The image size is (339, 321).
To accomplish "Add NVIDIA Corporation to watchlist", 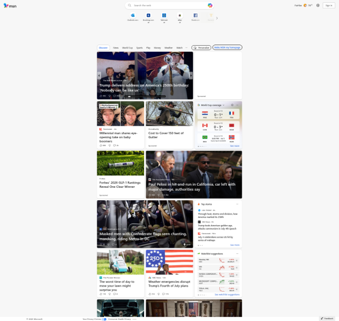I will (237, 275).
